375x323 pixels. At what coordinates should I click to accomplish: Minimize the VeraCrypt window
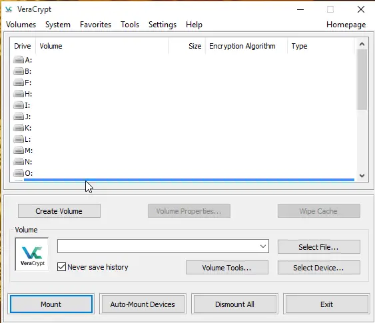pos(300,9)
